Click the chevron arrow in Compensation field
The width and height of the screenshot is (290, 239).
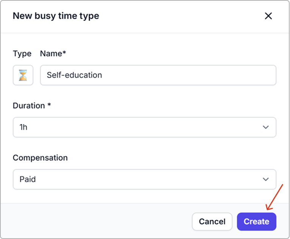click(x=266, y=179)
